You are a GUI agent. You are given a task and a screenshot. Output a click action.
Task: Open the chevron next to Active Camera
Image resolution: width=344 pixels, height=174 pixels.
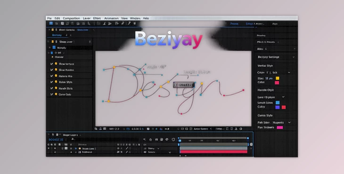click(211, 129)
